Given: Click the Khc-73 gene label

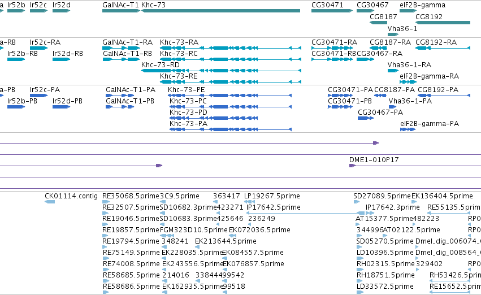Looking at the screenshot, I should 153,5.
